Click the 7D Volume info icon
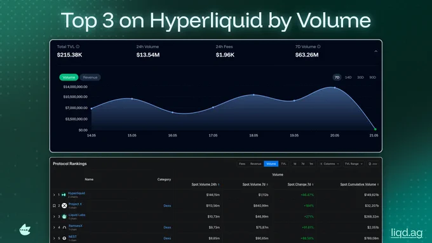This screenshot has height=243, width=432. click(x=319, y=47)
